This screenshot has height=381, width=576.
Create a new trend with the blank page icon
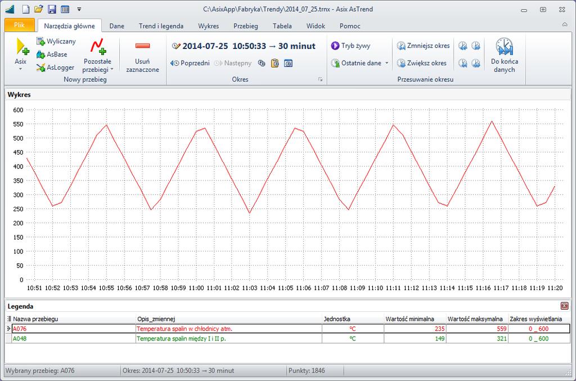point(25,9)
